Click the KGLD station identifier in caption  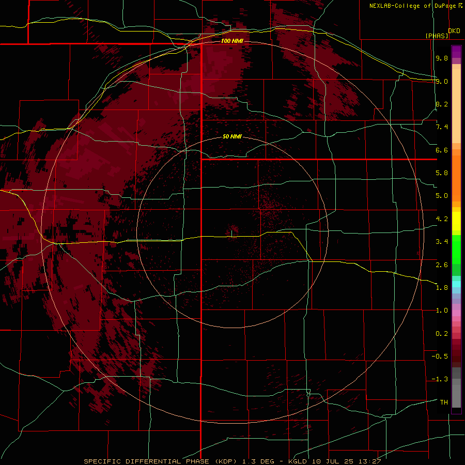[x=298, y=461]
